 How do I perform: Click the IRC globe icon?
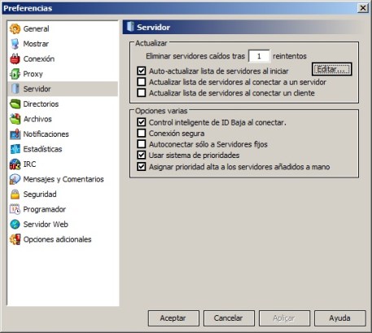15,164
